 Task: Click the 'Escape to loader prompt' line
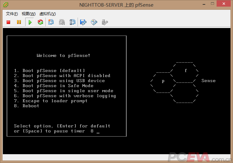51,101
